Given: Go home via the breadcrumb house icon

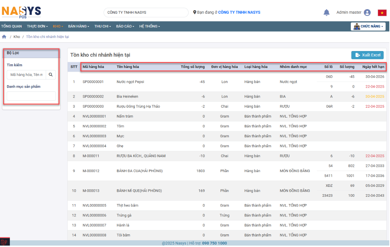Looking at the screenshot, I should [x=4, y=37].
